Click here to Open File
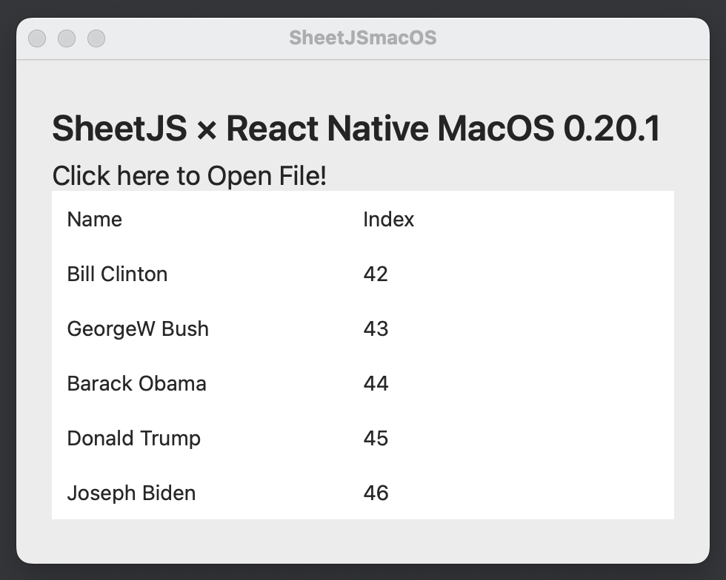The height and width of the screenshot is (580, 726). coord(189,176)
